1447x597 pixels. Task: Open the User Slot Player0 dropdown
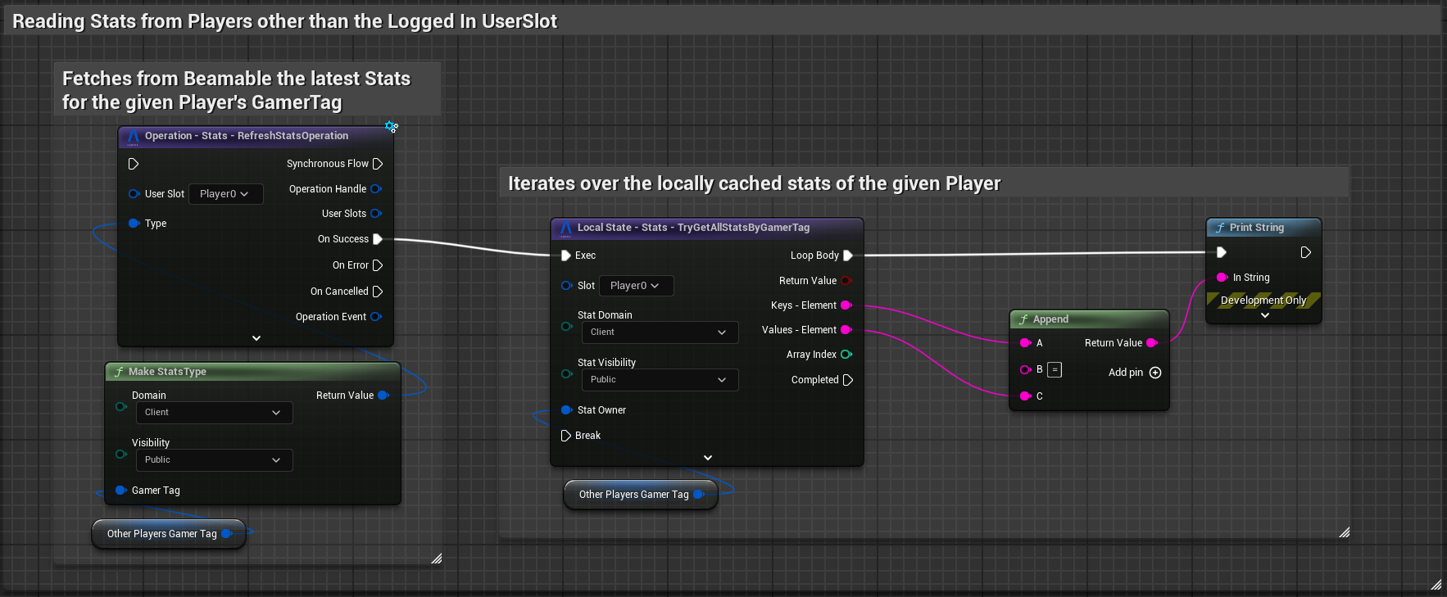coord(225,194)
